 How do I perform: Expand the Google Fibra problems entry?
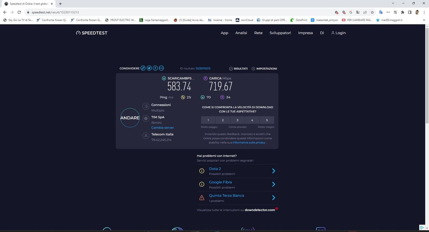click(x=273, y=184)
